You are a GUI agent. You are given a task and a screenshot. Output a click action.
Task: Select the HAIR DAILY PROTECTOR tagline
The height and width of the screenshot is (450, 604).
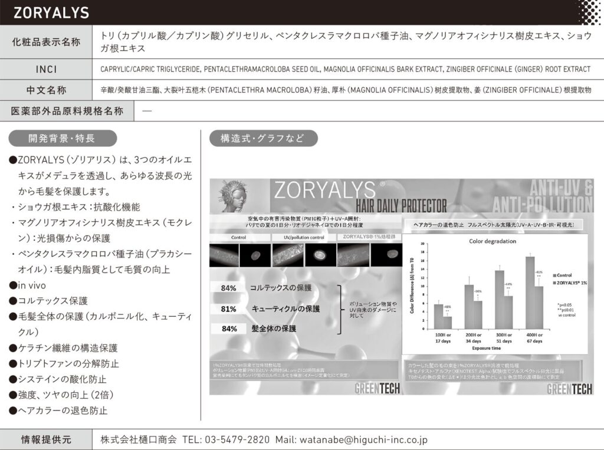click(401, 205)
